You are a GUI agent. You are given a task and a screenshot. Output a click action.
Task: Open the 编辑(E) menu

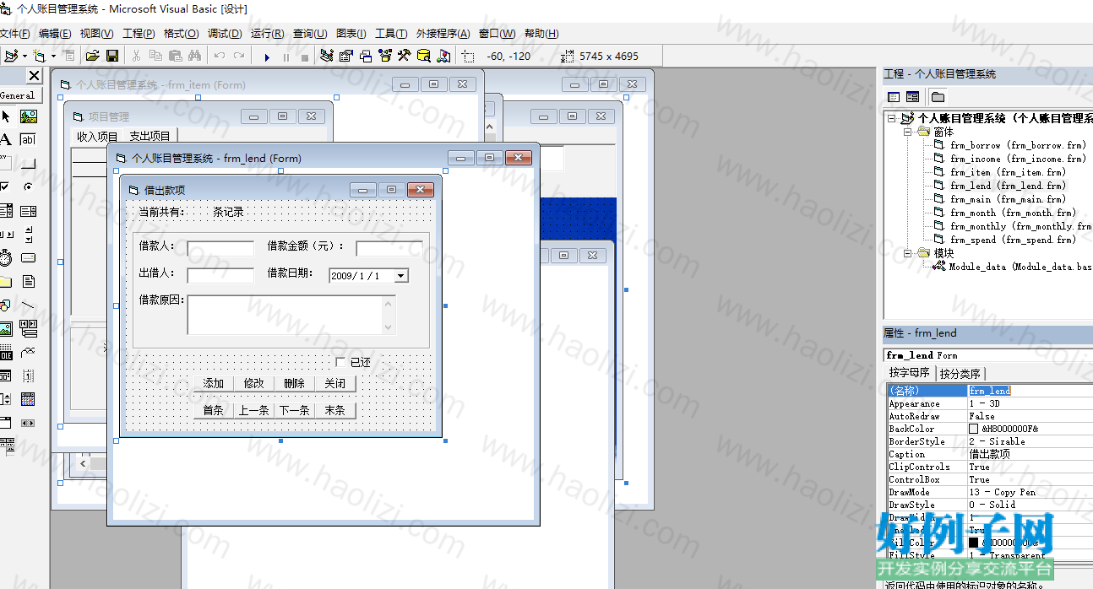click(x=55, y=34)
